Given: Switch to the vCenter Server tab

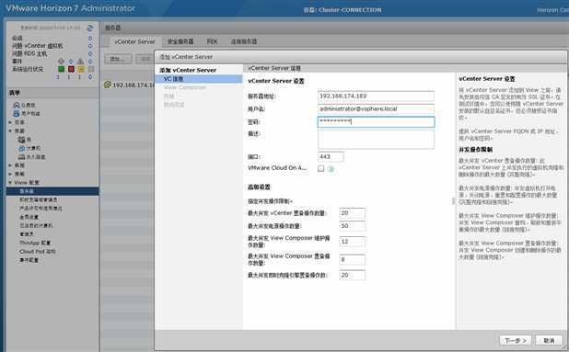Looking at the screenshot, I should (x=134, y=41).
